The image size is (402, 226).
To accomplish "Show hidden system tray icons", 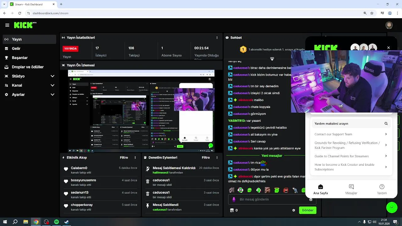I will [x=359, y=222].
